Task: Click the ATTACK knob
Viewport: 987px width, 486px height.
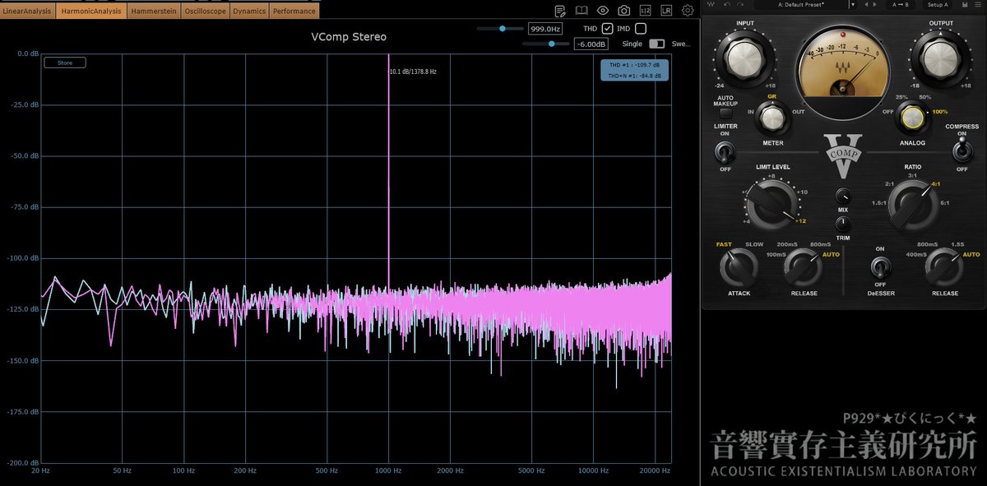Action: (738, 267)
